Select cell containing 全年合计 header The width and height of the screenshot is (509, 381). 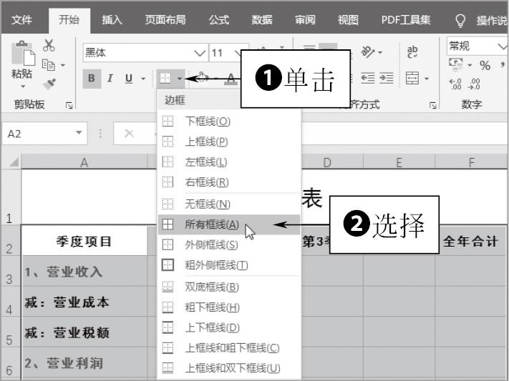[470, 242]
